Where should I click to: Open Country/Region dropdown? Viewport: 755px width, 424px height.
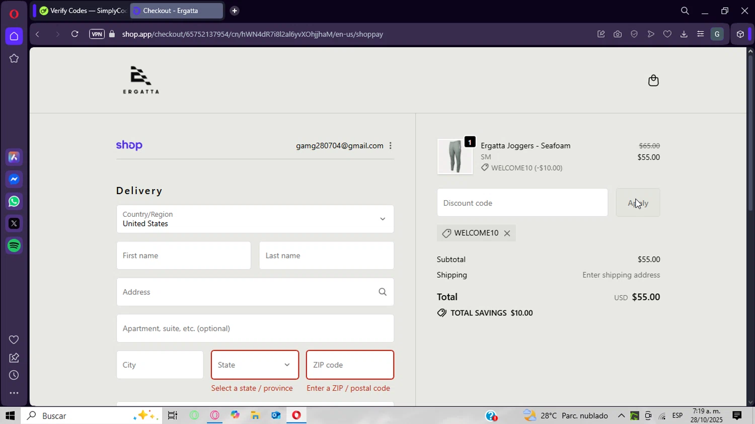click(255, 219)
